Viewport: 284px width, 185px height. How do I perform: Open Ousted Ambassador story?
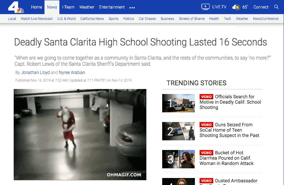coord(228,181)
